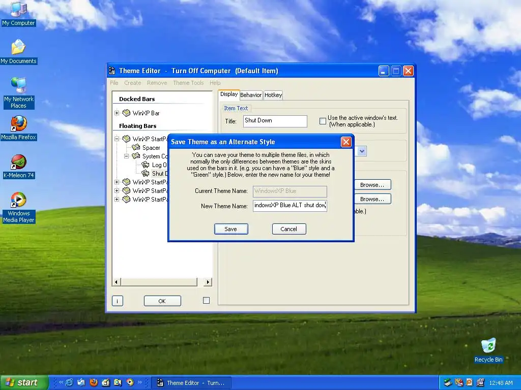
Task: Click the Theme Editor title bar icon
Action: (112, 71)
